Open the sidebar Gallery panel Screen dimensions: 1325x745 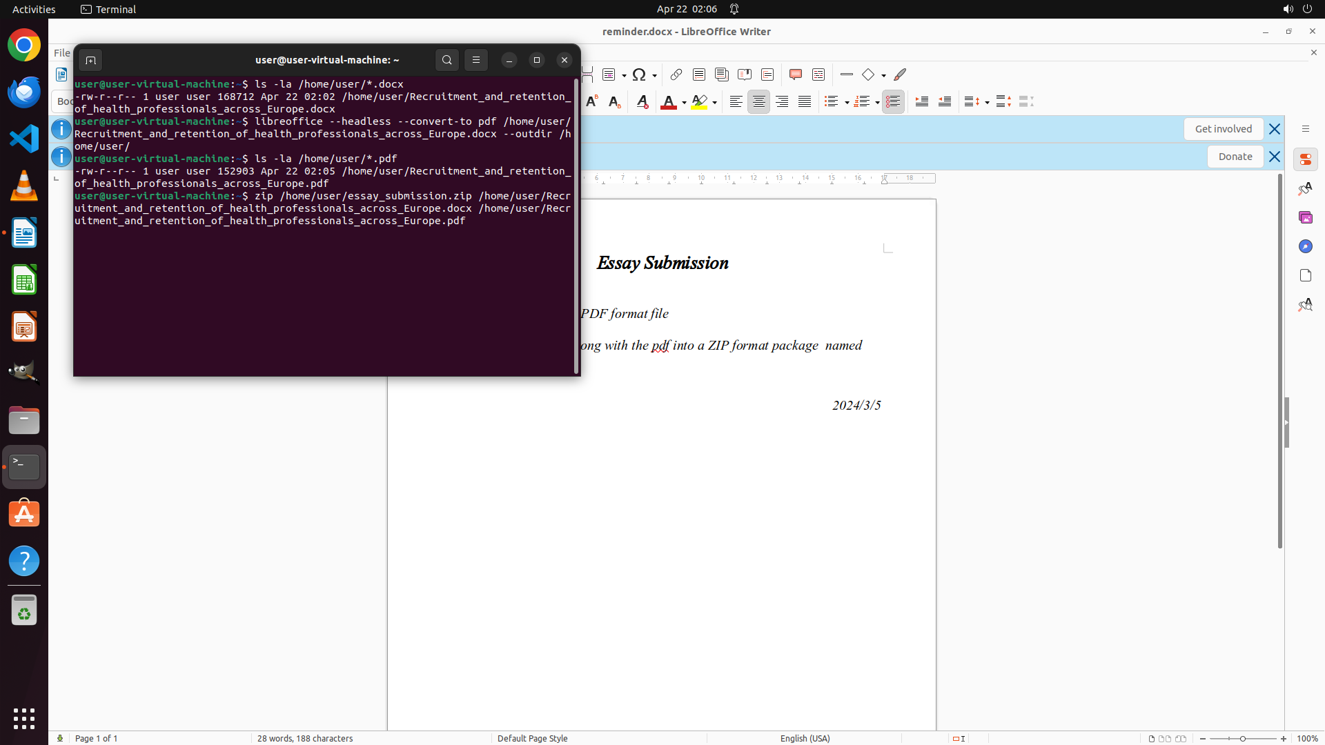coord(1306,217)
